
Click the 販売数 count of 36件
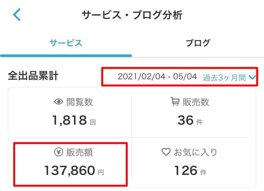click(x=187, y=120)
